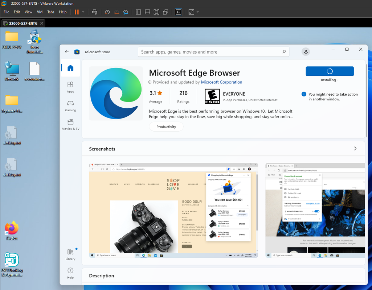Click the Microsoft Edge app logo

point(116,94)
